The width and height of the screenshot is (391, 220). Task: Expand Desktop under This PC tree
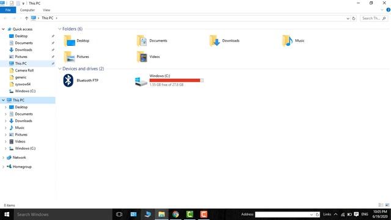(x=5, y=108)
